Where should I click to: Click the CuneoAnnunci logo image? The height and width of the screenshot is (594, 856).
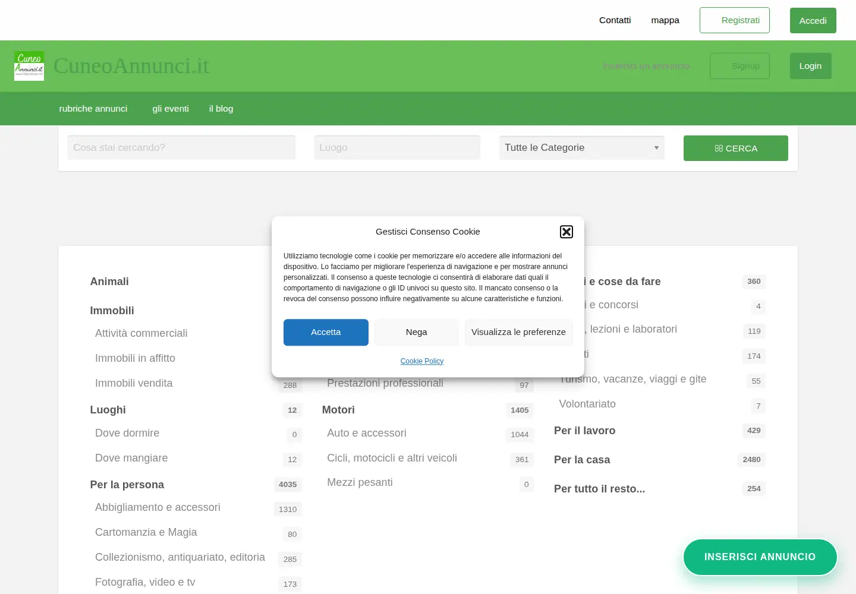pos(29,66)
